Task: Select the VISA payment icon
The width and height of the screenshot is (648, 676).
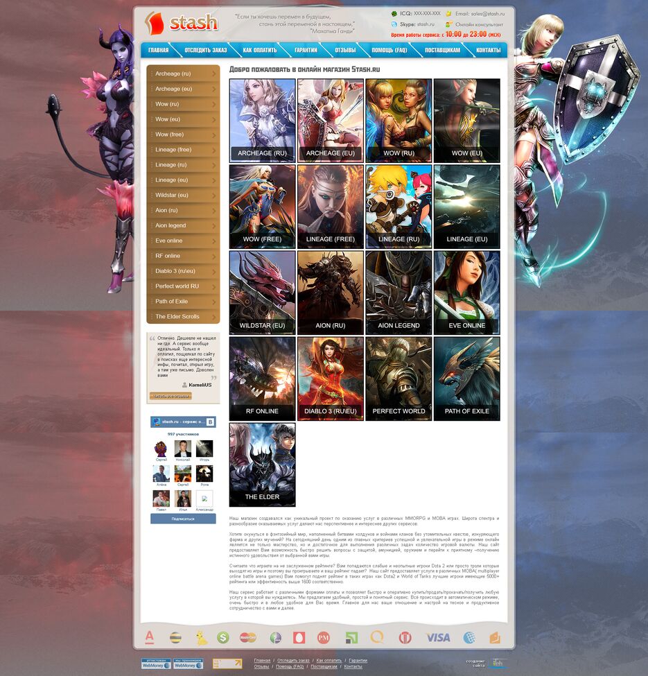Action: [x=438, y=638]
